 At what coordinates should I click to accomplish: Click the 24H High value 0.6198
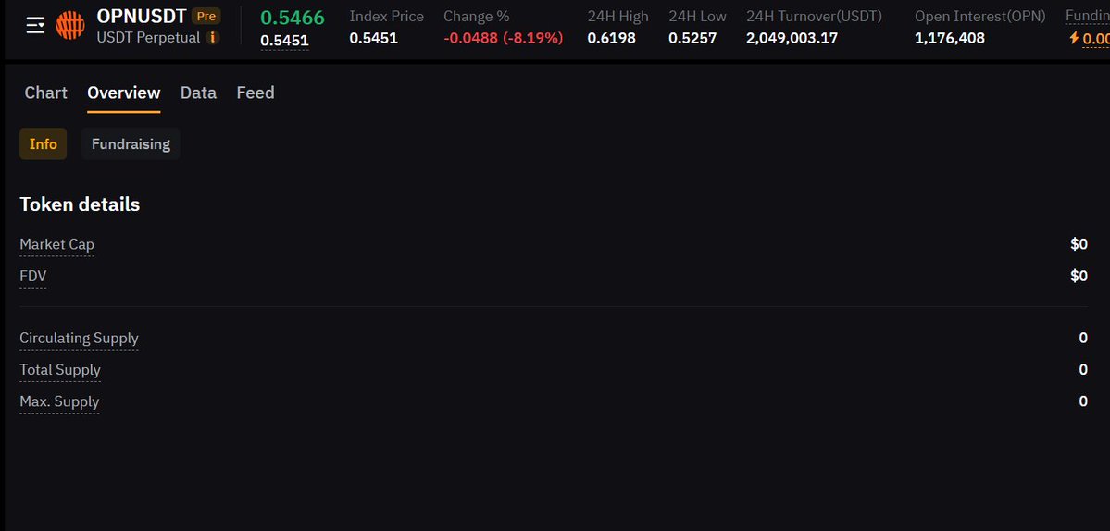pyautogui.click(x=612, y=38)
